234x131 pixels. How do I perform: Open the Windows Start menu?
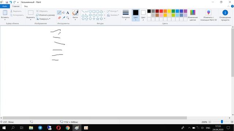point(4,128)
